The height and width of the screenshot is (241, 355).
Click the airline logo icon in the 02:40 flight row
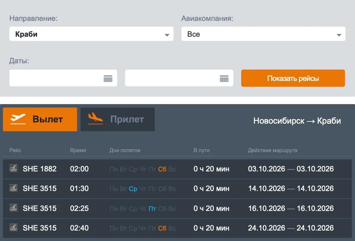tap(13, 228)
